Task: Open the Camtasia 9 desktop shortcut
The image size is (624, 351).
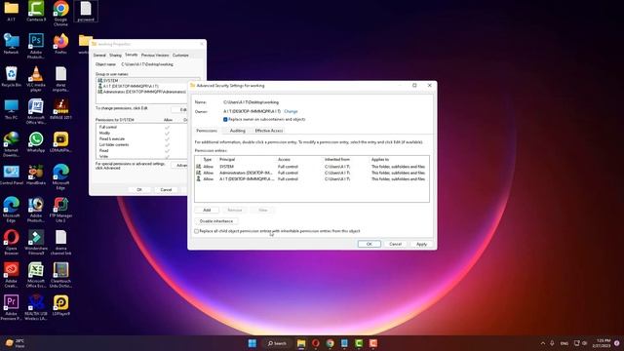Action: (x=36, y=11)
